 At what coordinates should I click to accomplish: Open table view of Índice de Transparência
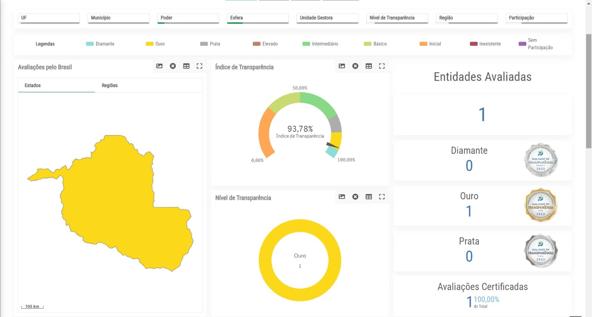click(369, 66)
